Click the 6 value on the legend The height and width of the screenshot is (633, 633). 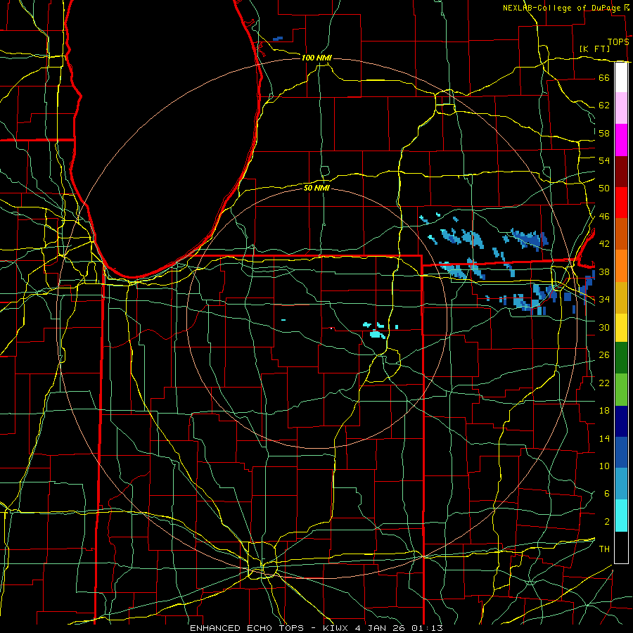[607, 493]
